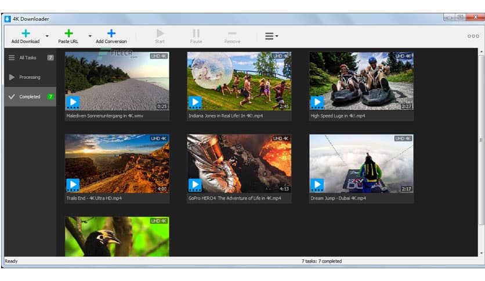The width and height of the screenshot is (485, 281).
Task: Click UHD 4K badge on High Speed Luge video
Action: [403, 56]
